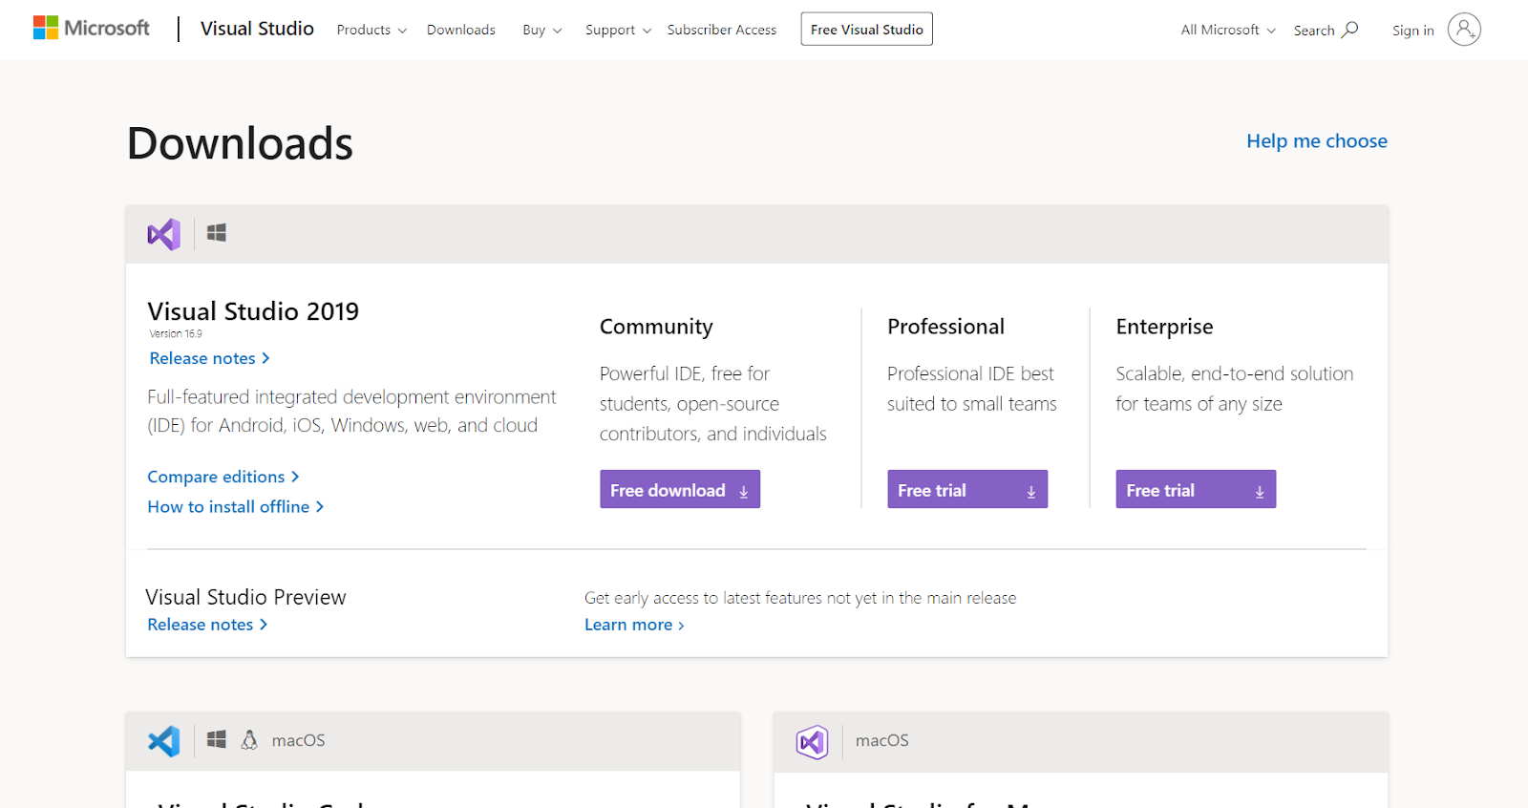Click the blue Visual Studio Code logo
Image resolution: width=1528 pixels, height=808 pixels.
tap(164, 741)
